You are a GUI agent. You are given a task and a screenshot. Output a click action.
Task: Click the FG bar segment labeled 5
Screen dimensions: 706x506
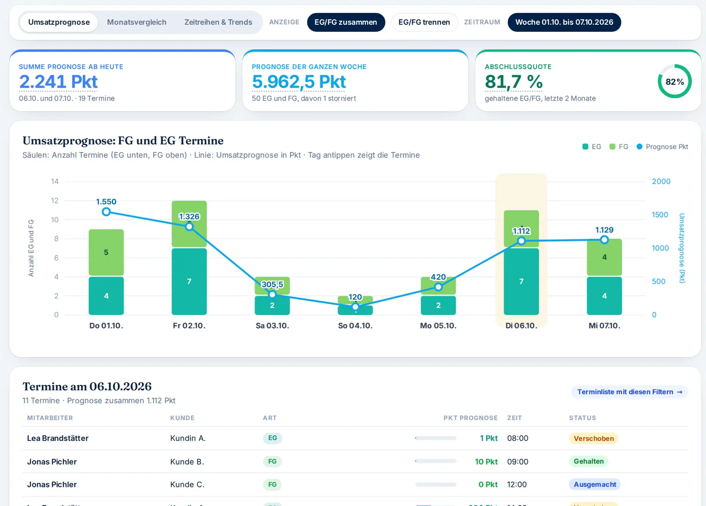[106, 252]
